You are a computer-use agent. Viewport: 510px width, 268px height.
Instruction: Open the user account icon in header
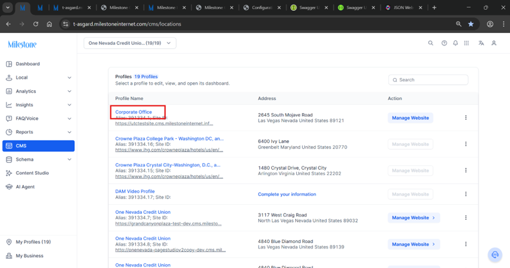pos(494,43)
